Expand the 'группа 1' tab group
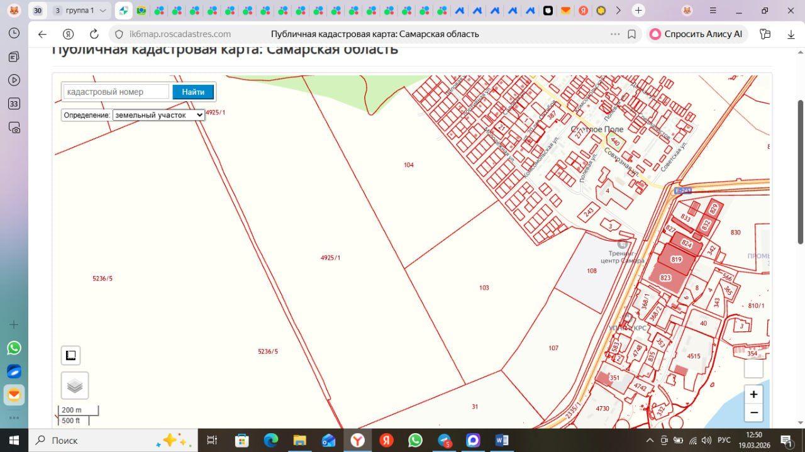Viewport: 805px width, 452px height. [x=102, y=11]
